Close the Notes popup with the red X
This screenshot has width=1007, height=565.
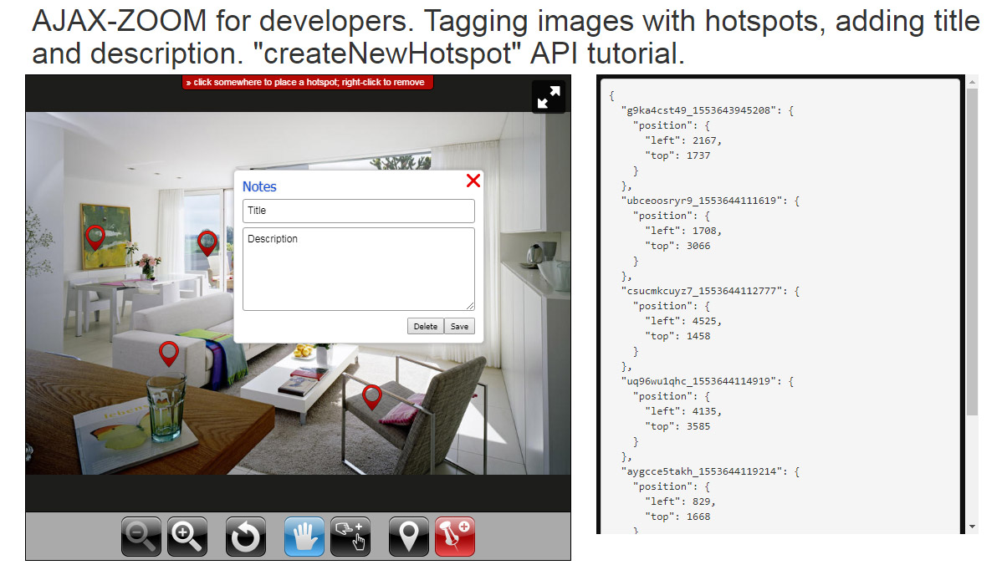[x=473, y=181]
